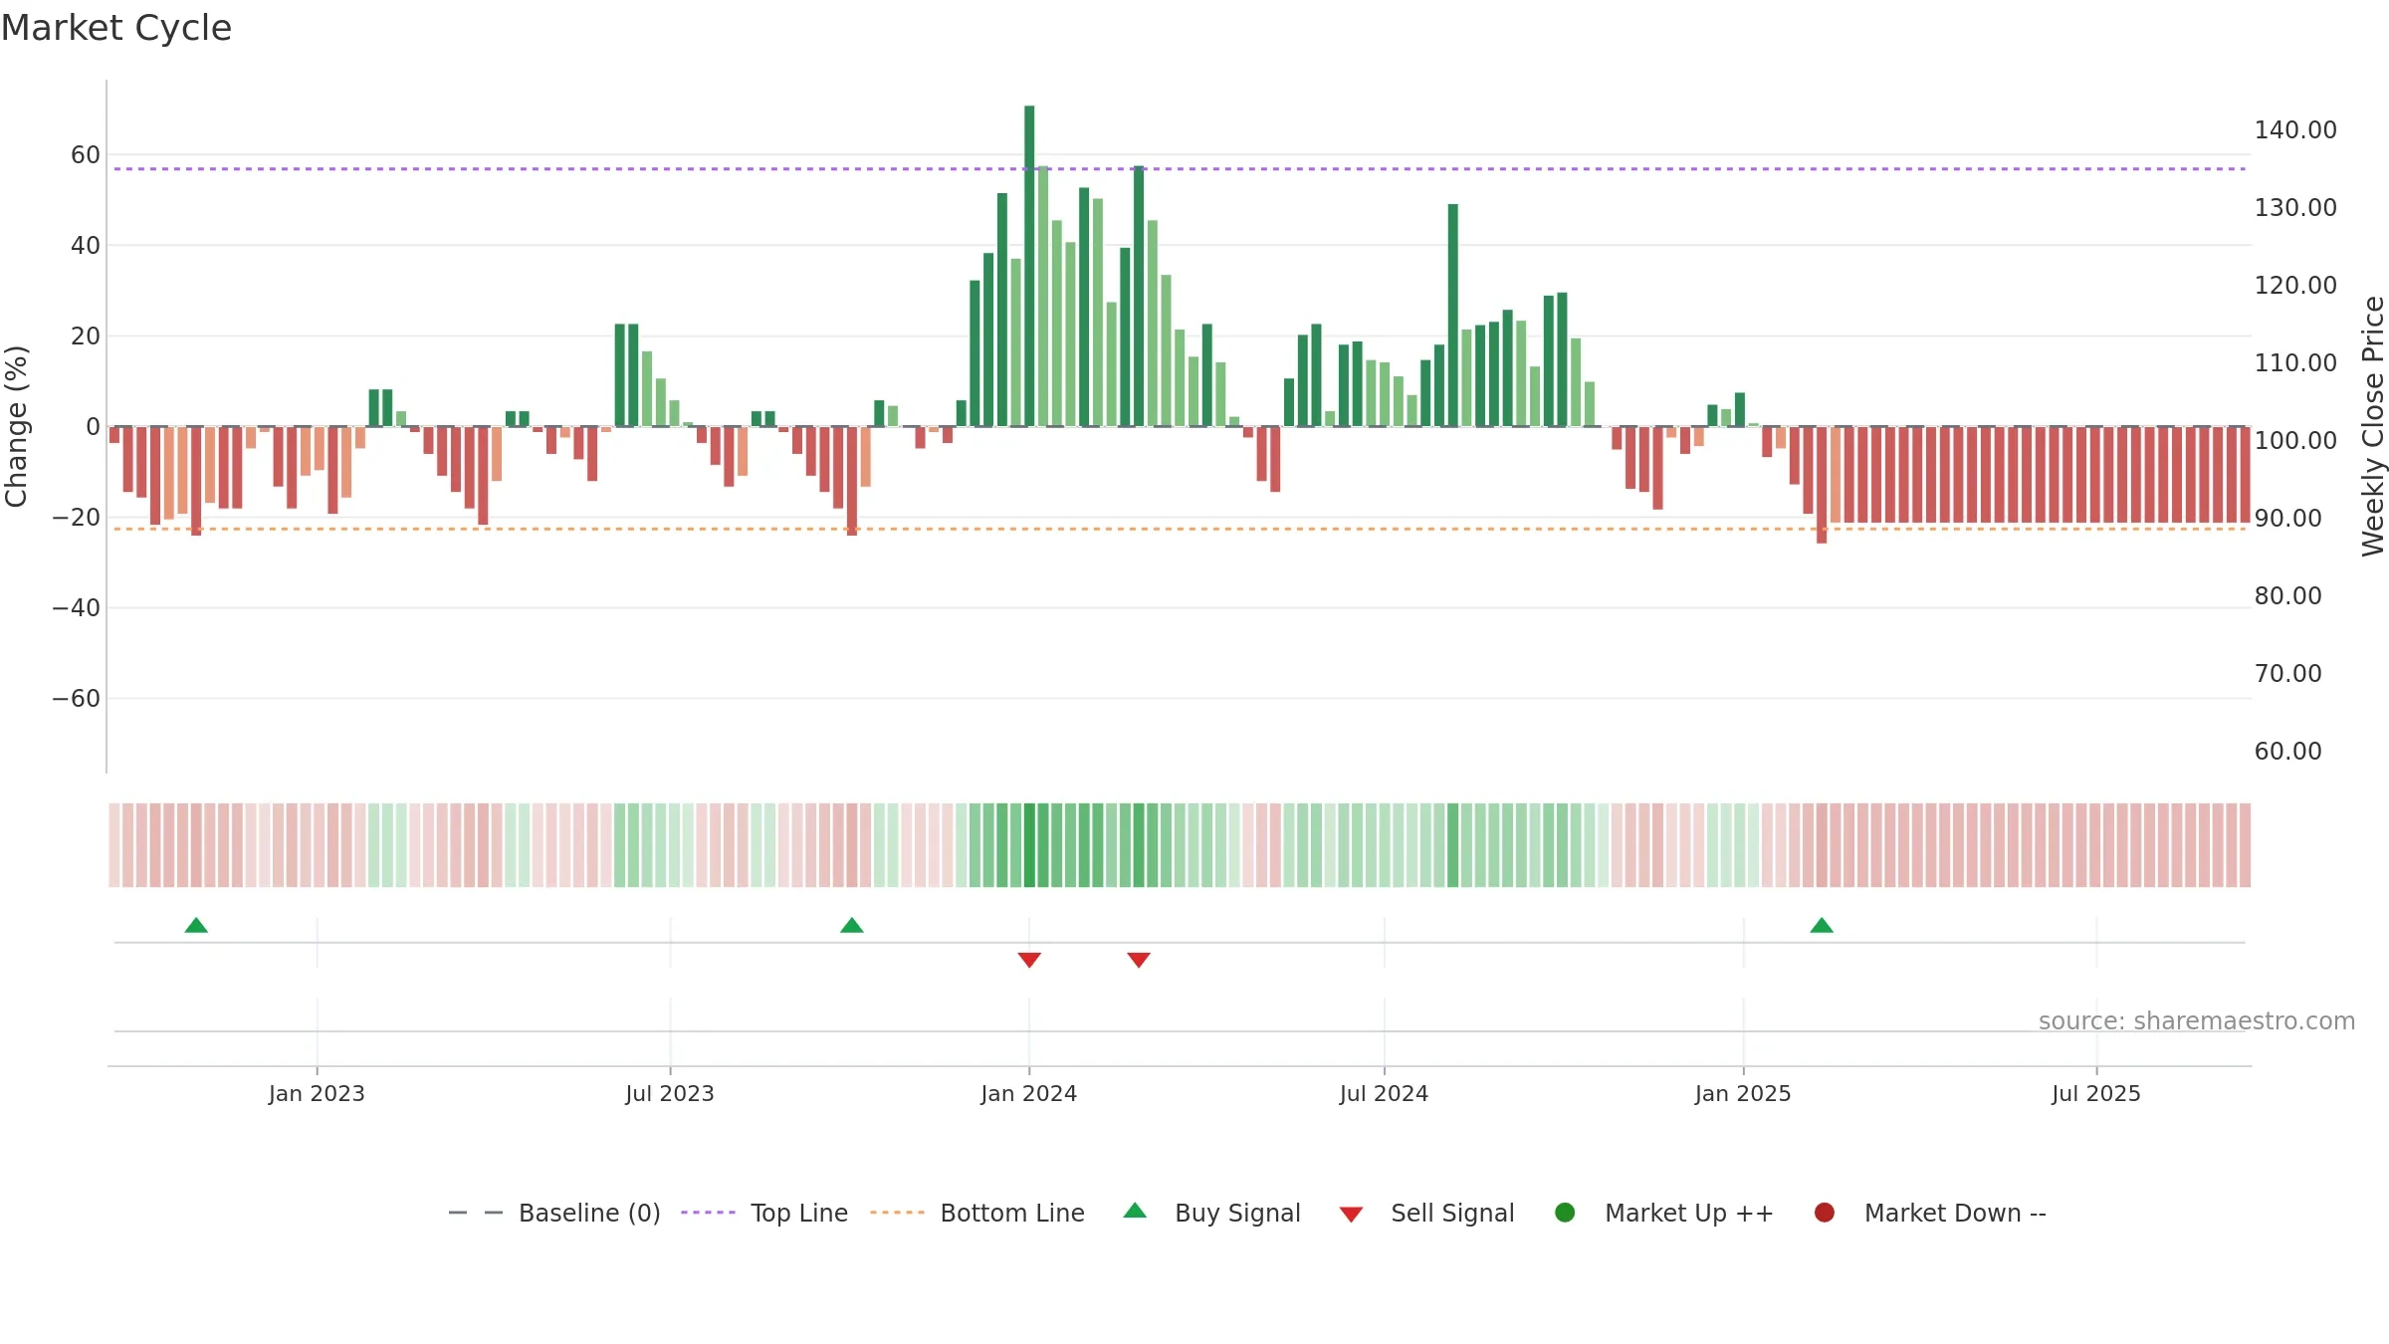Click the lowest red bar in early 2025
Image resolution: width=2389 pixels, height=1344 pixels.
coord(1822,485)
